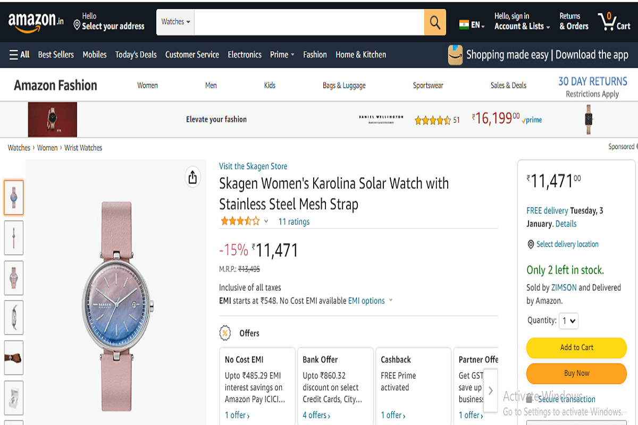This screenshot has height=425, width=638.
Task: Expand the star rating breakdown chevron
Action: tap(266, 221)
